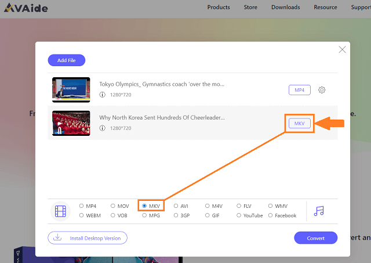
Task: Click Why North Korea Sent Hundreds title
Action: pyautogui.click(x=162, y=117)
